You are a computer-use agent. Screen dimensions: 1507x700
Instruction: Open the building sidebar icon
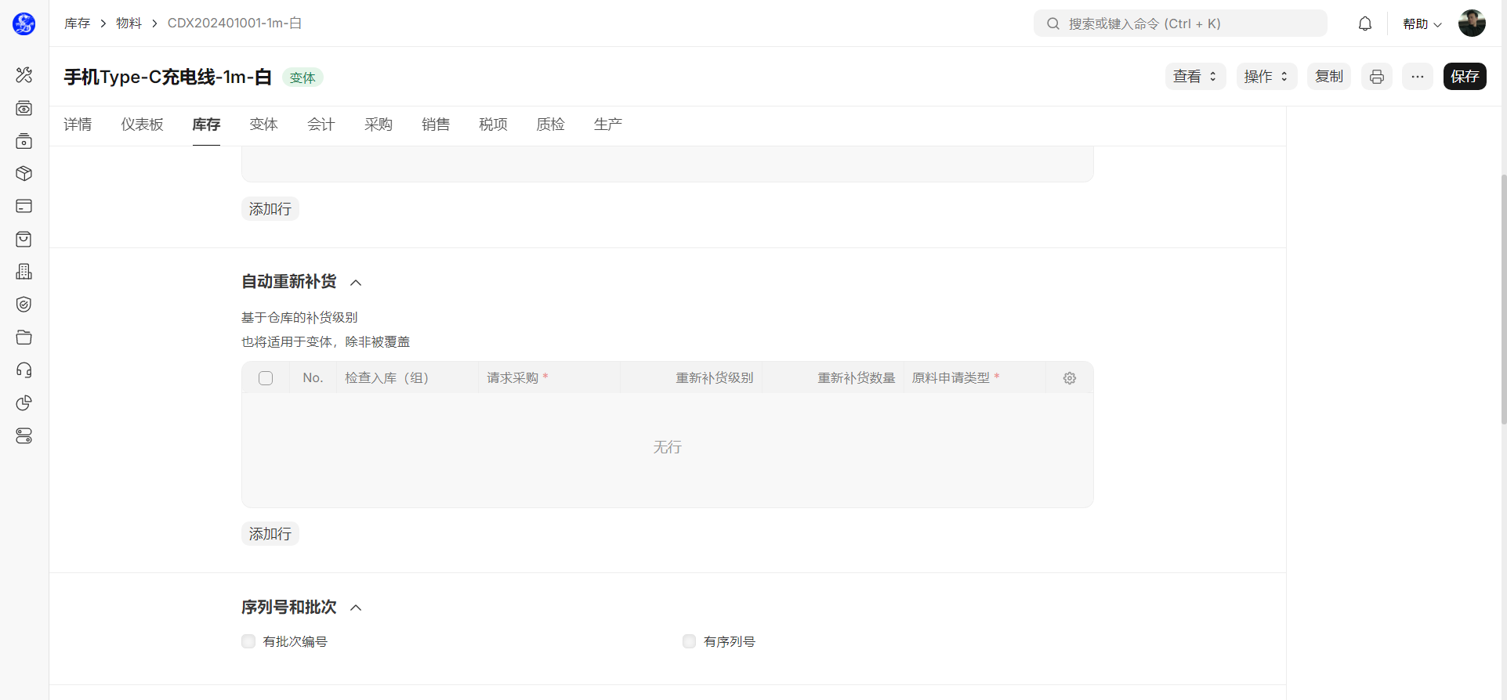[24, 272]
